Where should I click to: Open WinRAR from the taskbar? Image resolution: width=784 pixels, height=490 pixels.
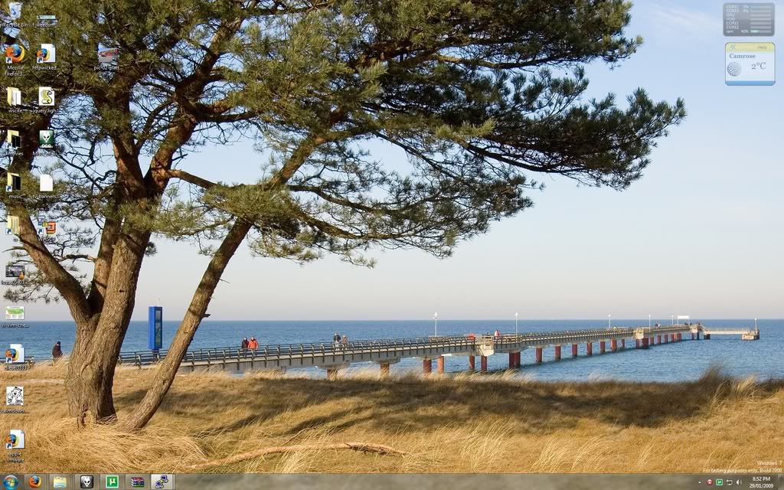(137, 482)
